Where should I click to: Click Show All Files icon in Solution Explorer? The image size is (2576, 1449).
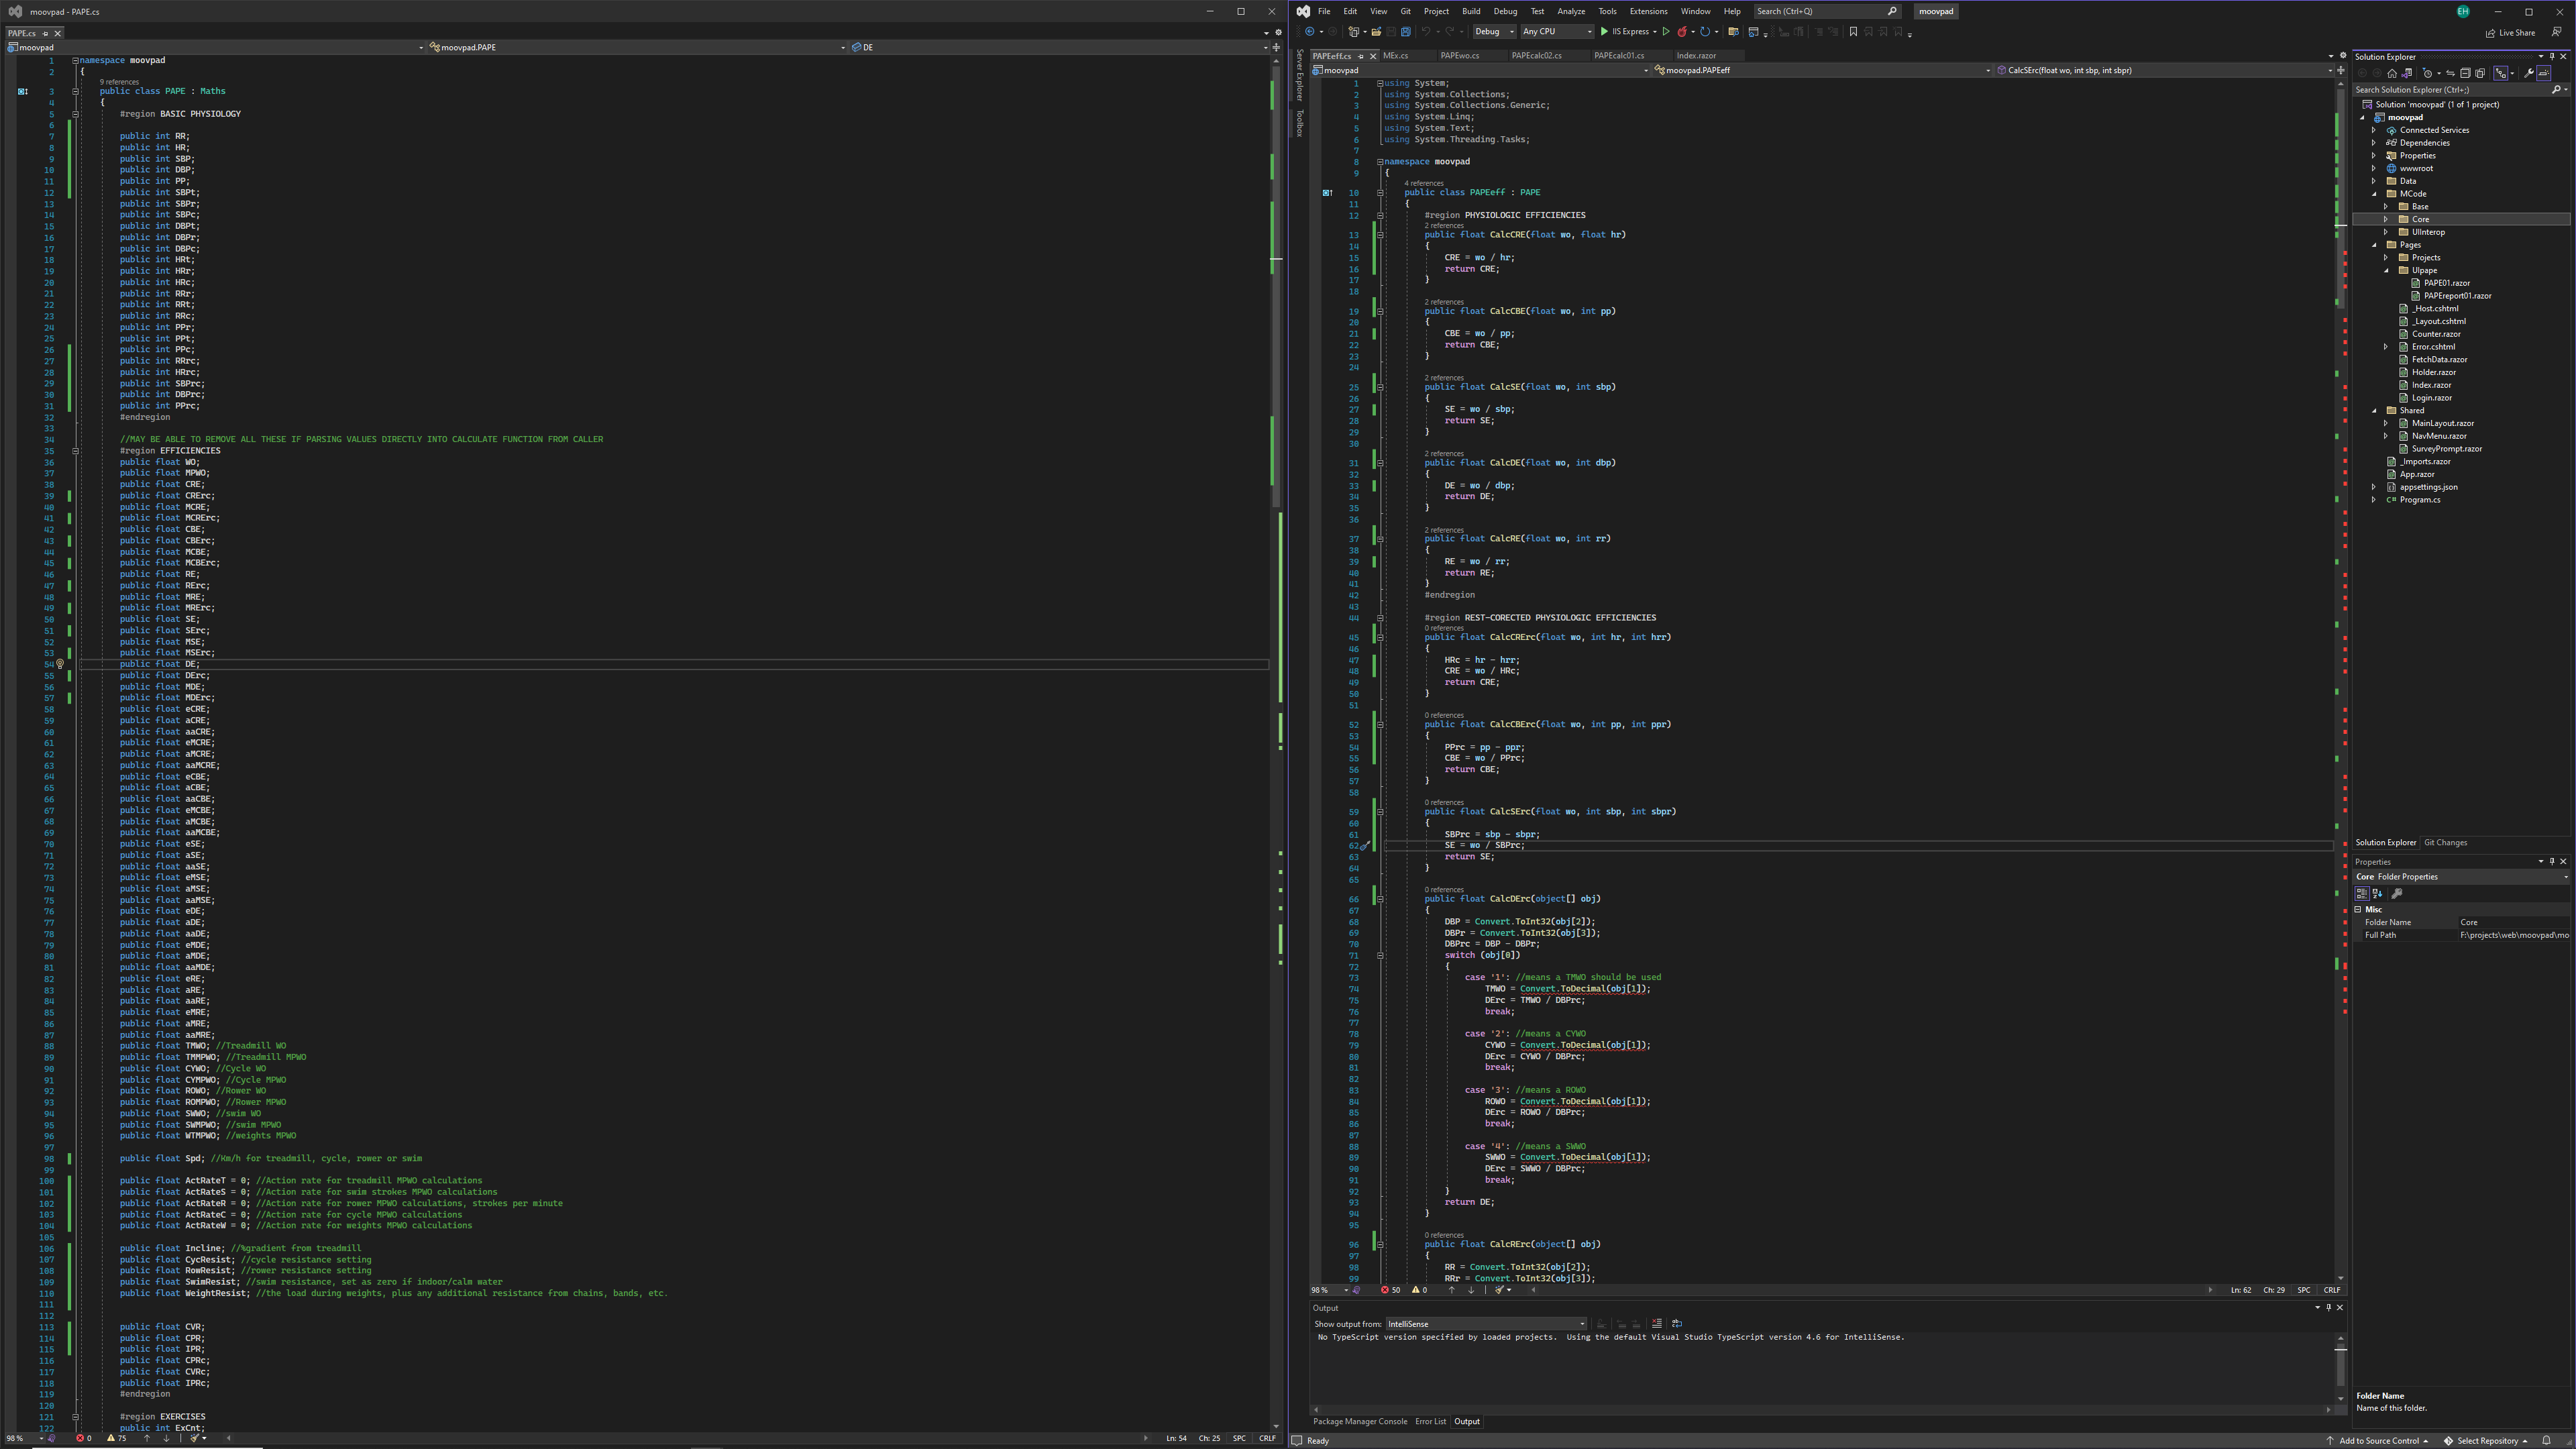click(2480, 73)
